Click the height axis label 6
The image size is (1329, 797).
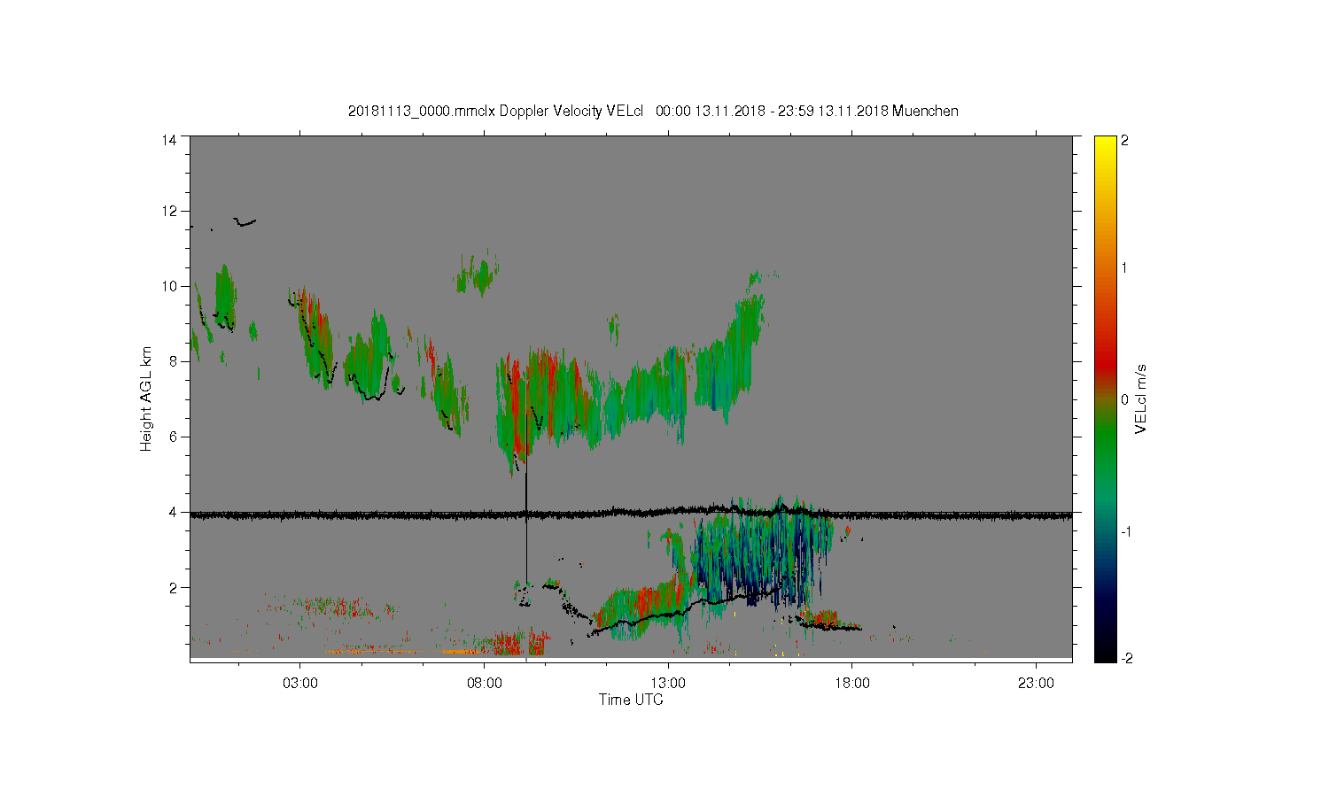pyautogui.click(x=172, y=437)
